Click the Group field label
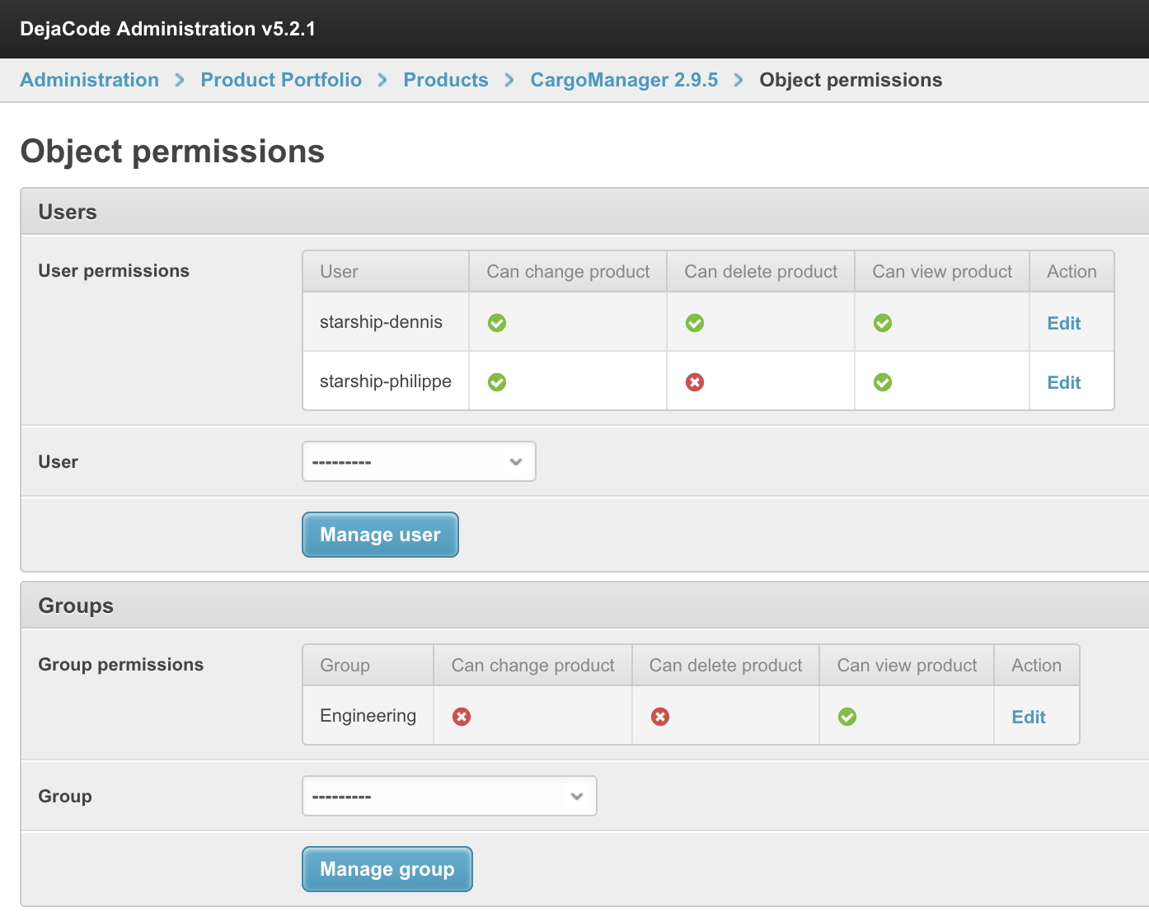Viewport: 1149px width, 921px height. [64, 797]
